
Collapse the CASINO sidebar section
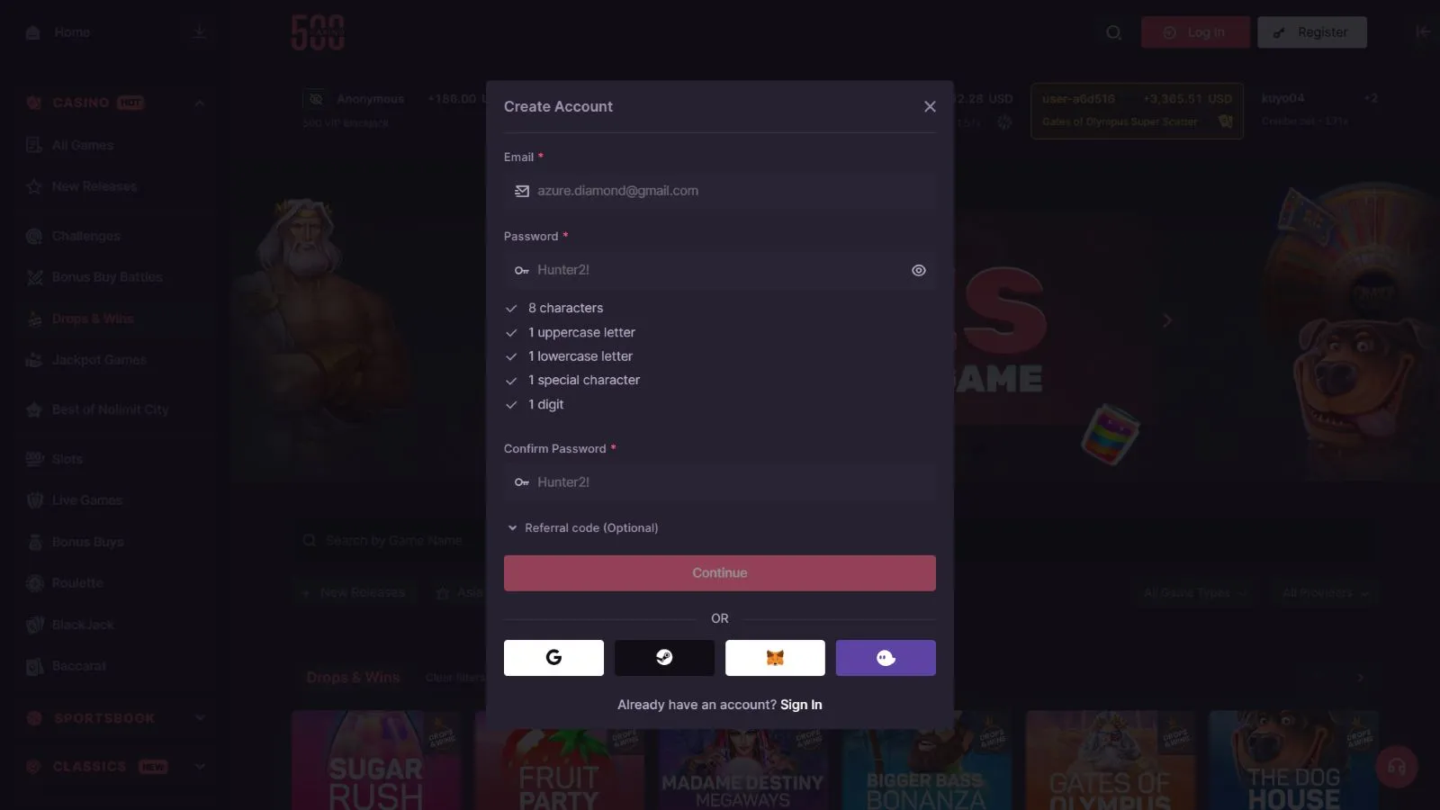tap(200, 103)
